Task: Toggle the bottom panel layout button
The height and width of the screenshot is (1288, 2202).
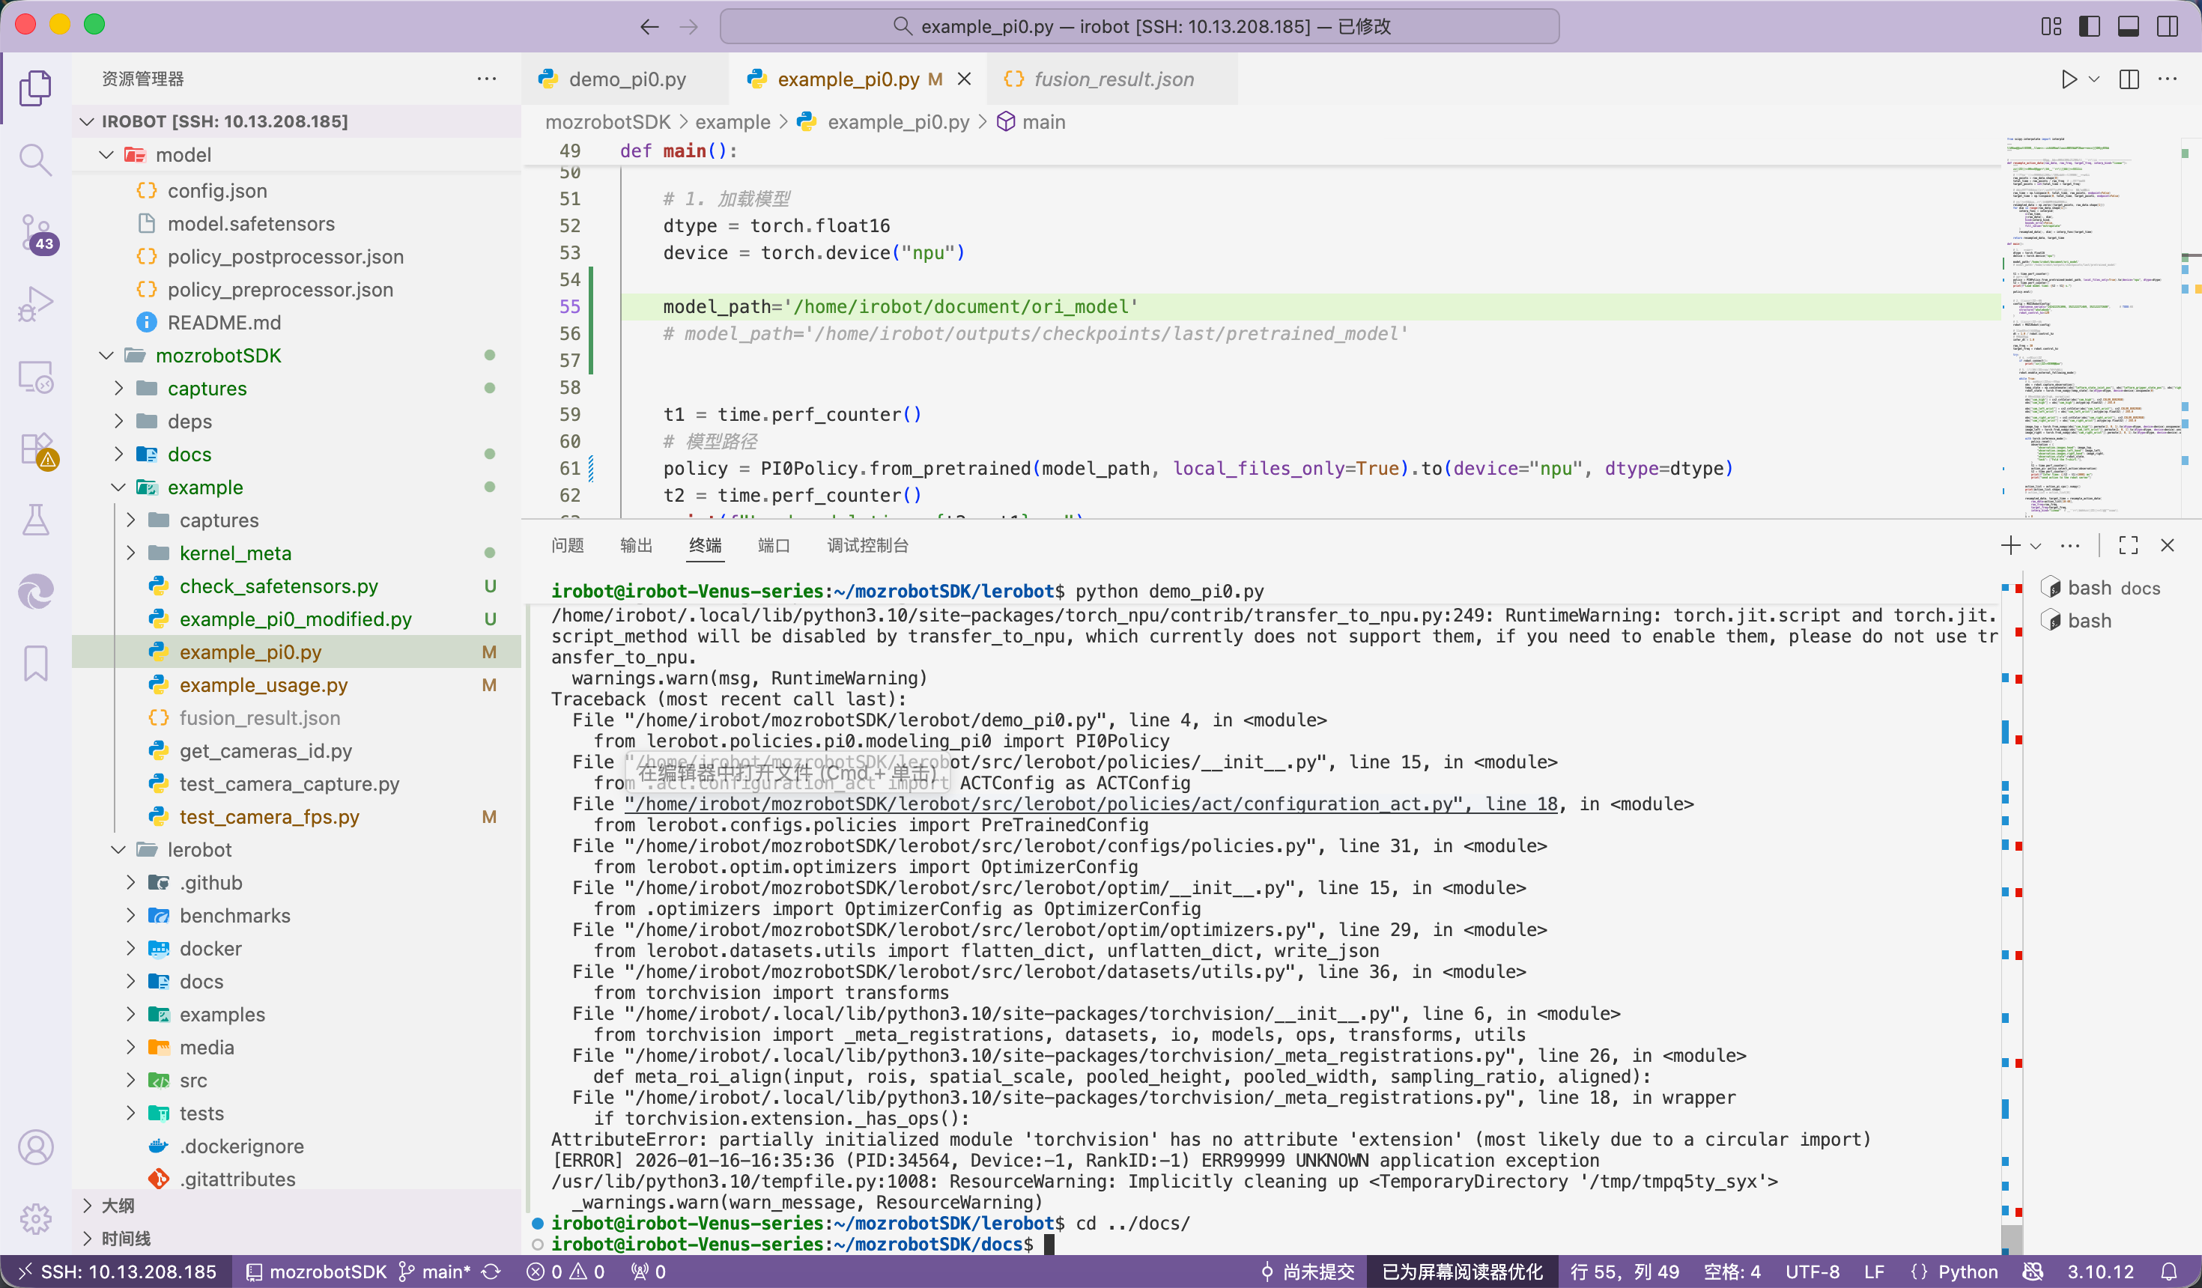Action: pos(2128,26)
